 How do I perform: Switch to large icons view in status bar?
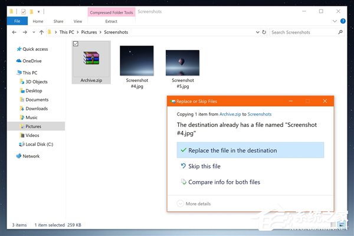coord(342,224)
